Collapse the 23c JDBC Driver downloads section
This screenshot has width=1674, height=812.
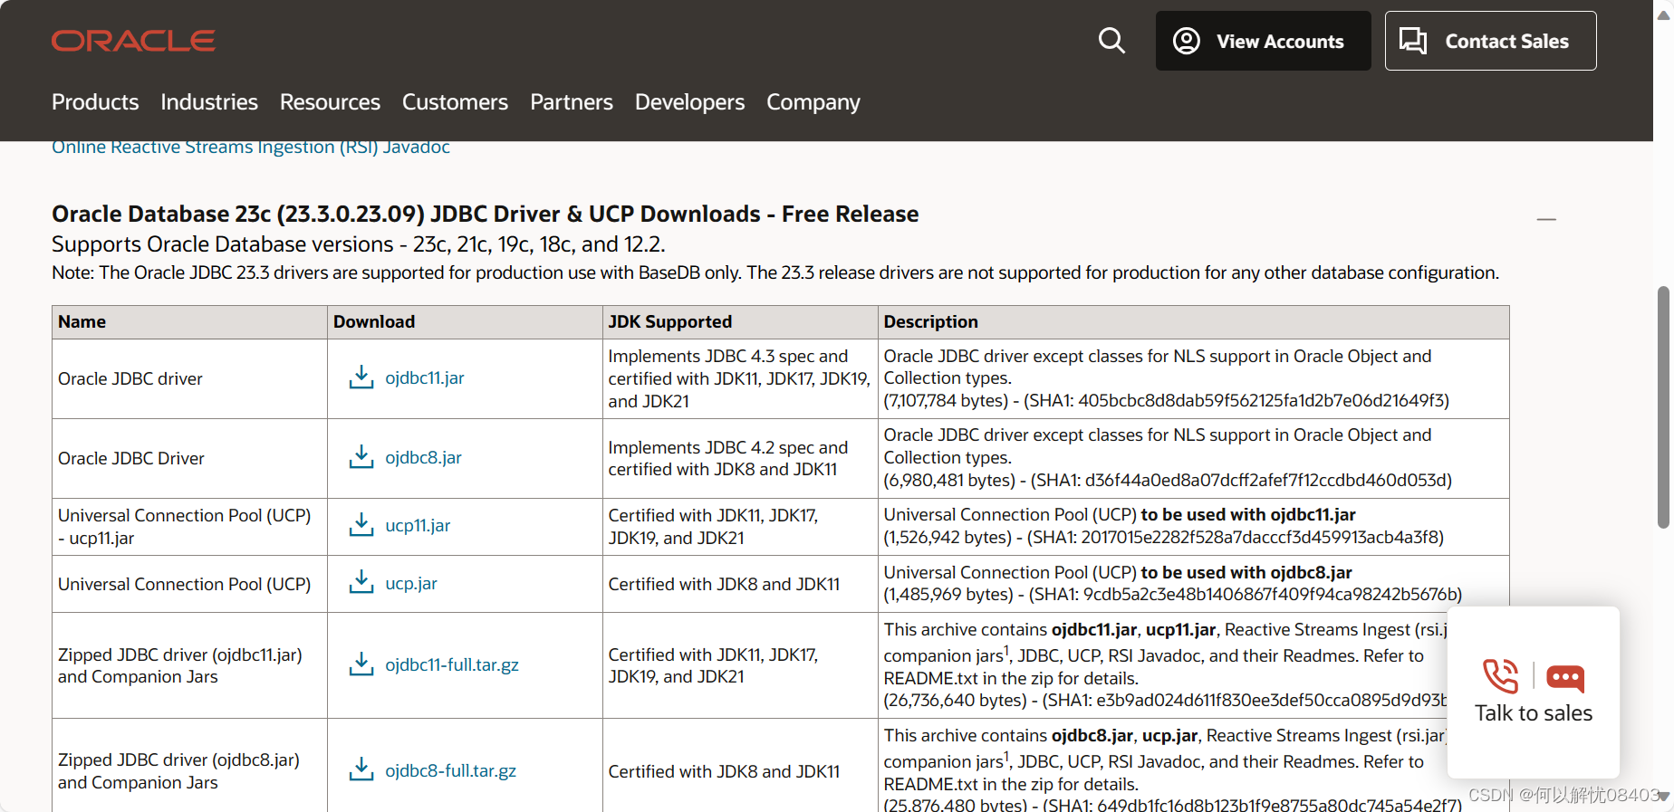[x=1546, y=219]
